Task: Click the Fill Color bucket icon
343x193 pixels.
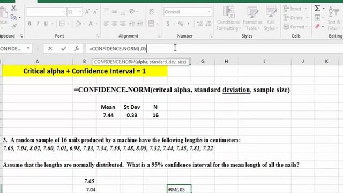Action: click(78, 24)
